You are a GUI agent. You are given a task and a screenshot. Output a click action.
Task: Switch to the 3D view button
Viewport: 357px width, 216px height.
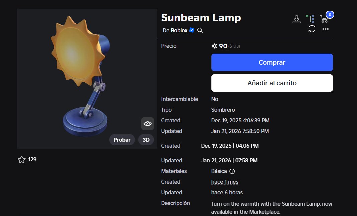click(146, 140)
